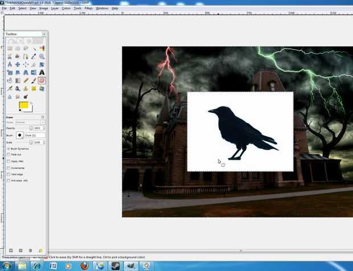Open the brush picker thumbnail
Screen dimensions: 353x271
point(19,135)
